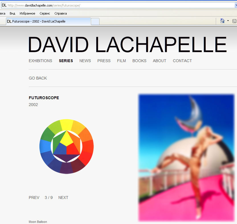237x224 pixels.
Task: Go to the ABOUT page
Action: (160, 61)
